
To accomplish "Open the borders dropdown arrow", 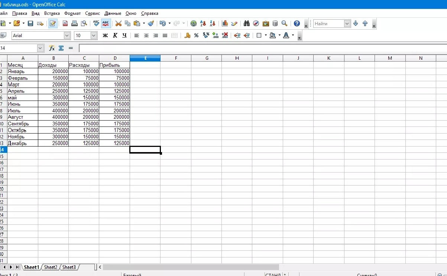I will [x=266, y=35].
